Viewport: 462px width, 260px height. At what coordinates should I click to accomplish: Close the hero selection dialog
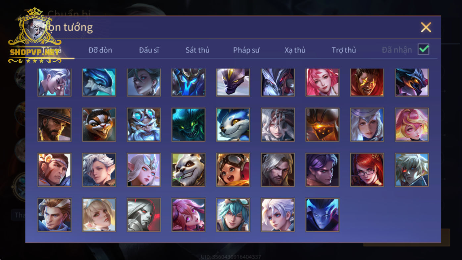(x=426, y=27)
